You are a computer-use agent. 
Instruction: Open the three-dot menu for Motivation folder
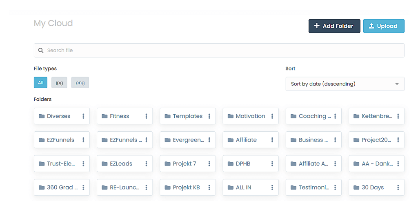[x=272, y=116]
